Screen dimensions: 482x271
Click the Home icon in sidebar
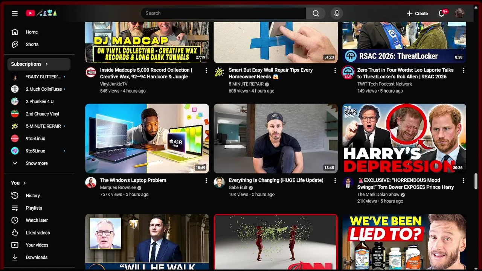pos(15,32)
